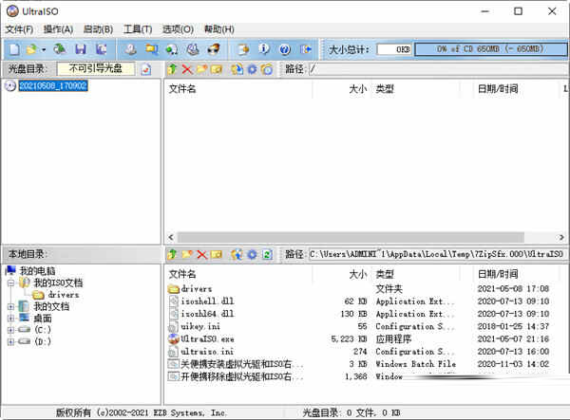Click the Info 'i' toolbar icon

[263, 48]
